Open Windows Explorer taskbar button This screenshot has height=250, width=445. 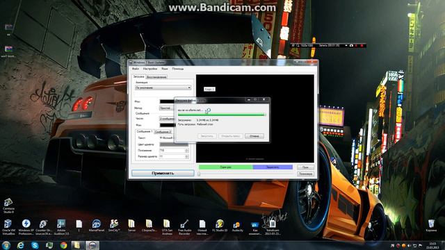pyautogui.click(x=77, y=245)
